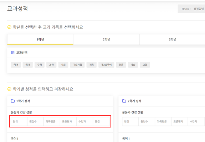Select the 영어 subject button
The width and height of the screenshot is (205, 142).
pyautogui.click(x=28, y=65)
